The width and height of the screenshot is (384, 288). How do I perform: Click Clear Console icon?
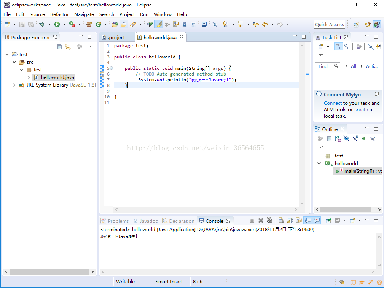281,220
